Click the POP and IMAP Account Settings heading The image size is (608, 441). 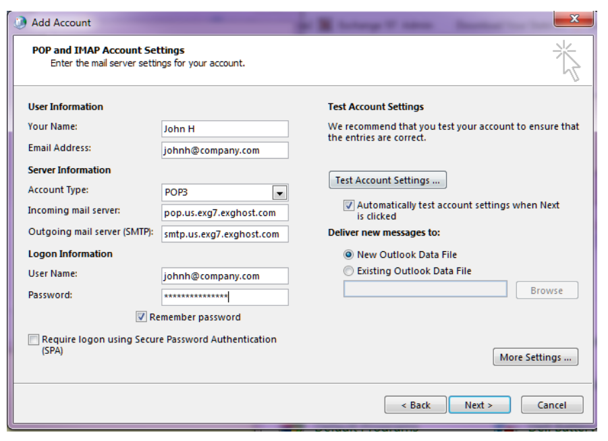tap(108, 50)
